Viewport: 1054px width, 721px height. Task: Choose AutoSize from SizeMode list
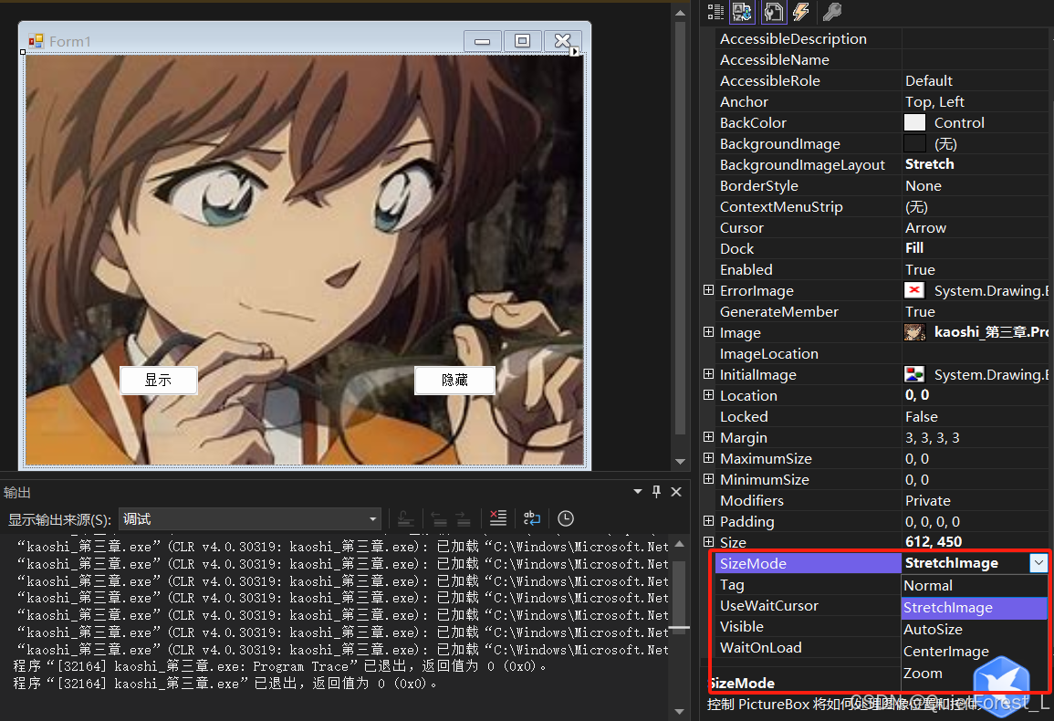[x=974, y=630]
